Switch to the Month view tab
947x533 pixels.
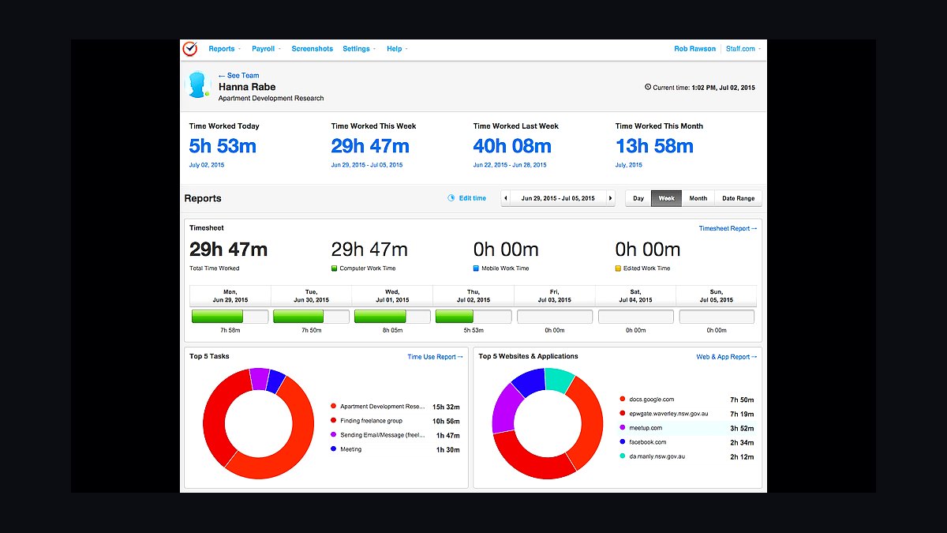pyautogui.click(x=698, y=198)
